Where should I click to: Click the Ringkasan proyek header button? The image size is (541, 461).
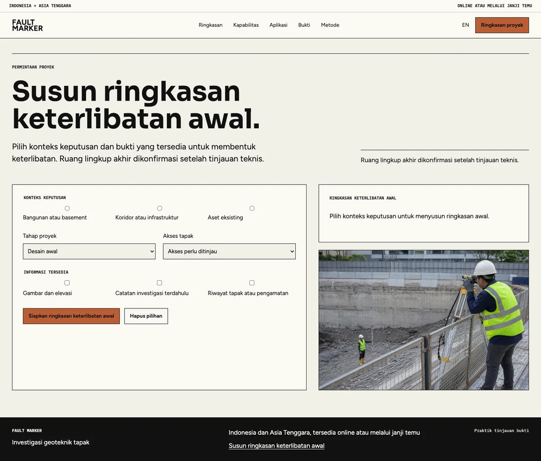point(502,25)
